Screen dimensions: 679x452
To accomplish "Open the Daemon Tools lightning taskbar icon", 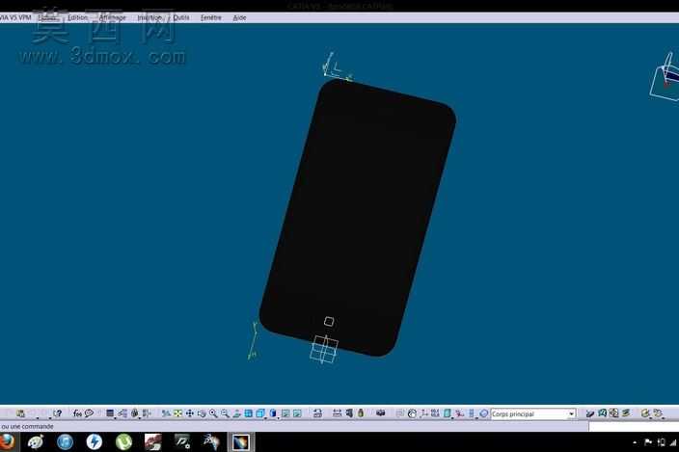I will 94,441.
